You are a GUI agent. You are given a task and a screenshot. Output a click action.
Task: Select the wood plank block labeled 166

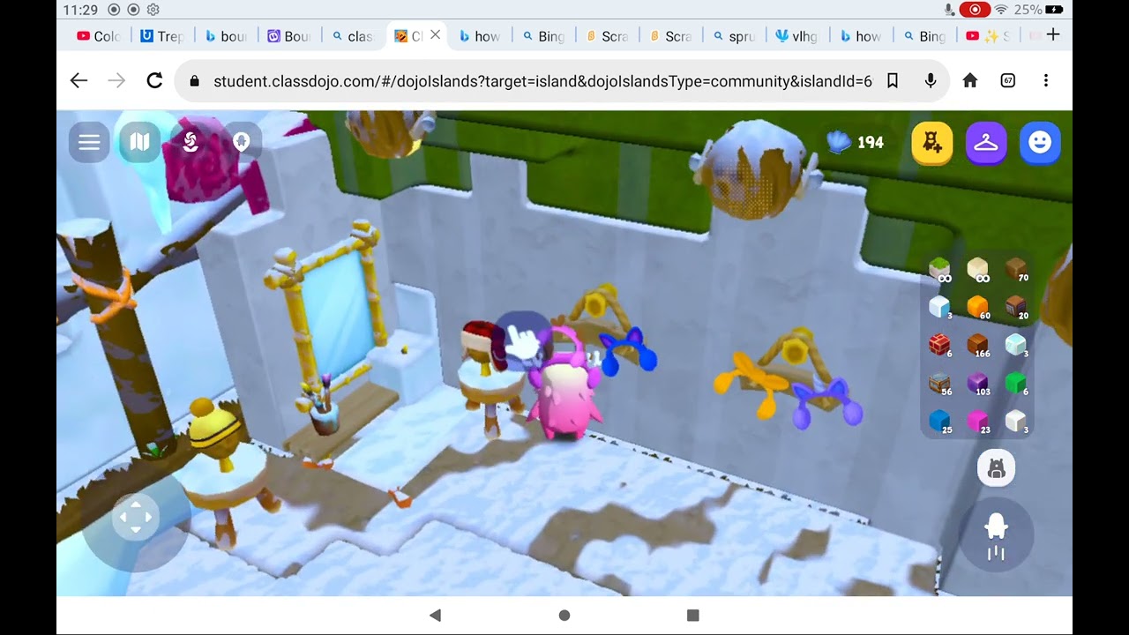pyautogui.click(x=977, y=345)
